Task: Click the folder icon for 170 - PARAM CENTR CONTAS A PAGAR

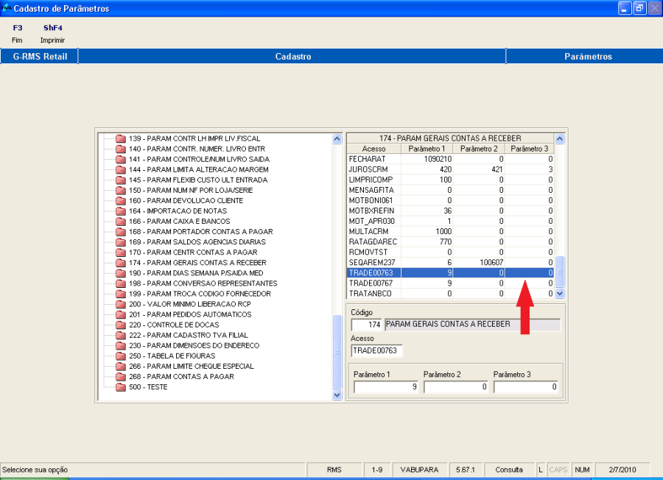Action: (121, 253)
